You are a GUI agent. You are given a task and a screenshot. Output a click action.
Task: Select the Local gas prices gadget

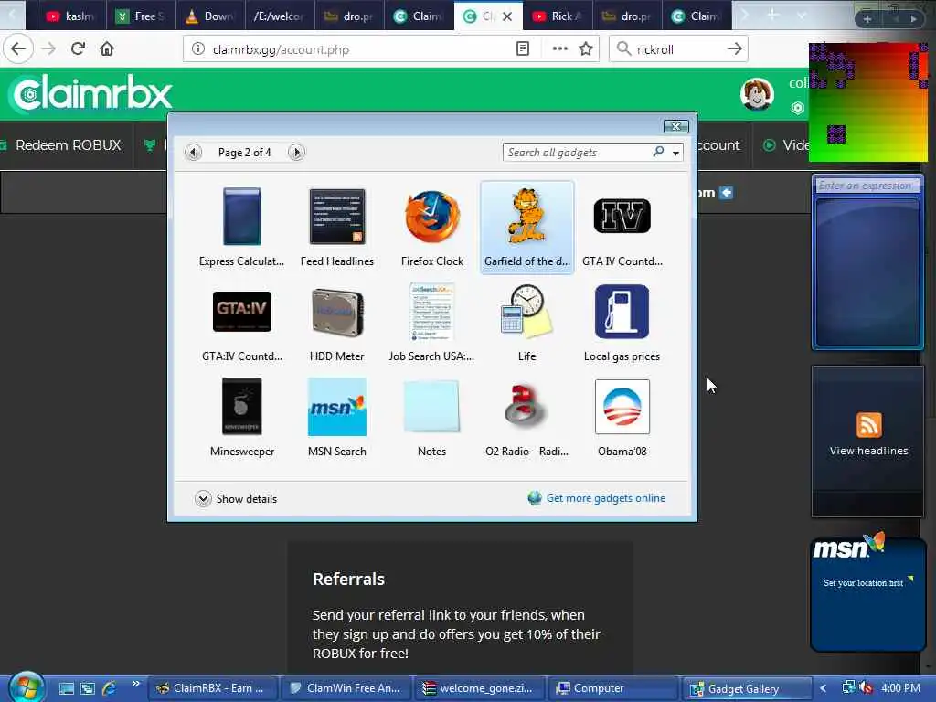(x=622, y=323)
